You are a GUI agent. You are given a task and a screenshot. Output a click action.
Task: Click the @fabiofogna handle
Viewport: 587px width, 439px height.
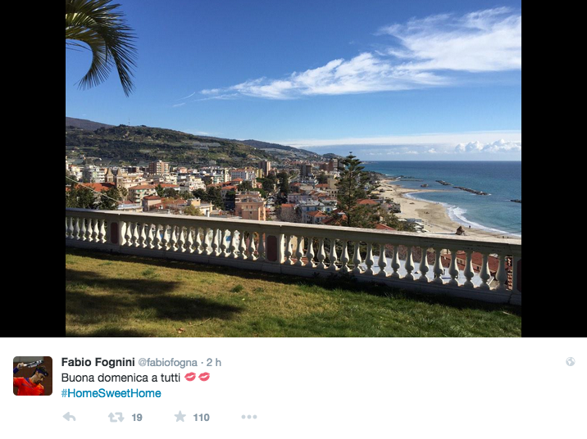point(167,362)
